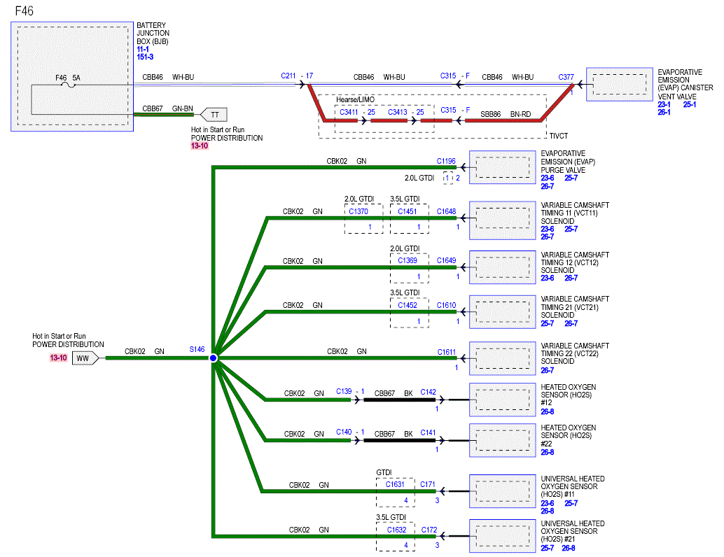Screen dimensions: 724x557
Task: Select connector label C1648
Action: click(447, 211)
